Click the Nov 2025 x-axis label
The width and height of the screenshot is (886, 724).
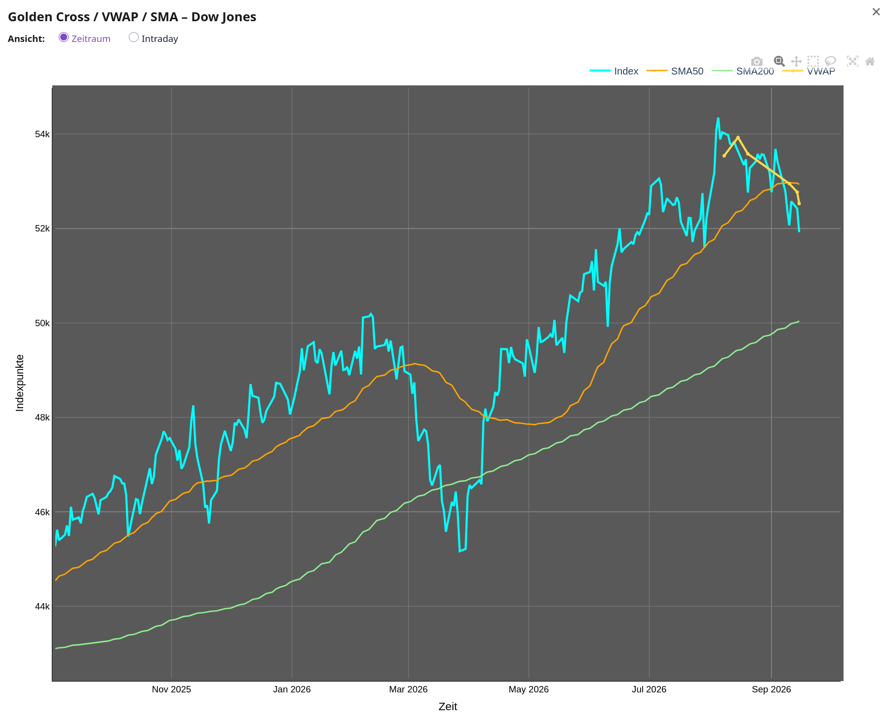click(x=171, y=689)
